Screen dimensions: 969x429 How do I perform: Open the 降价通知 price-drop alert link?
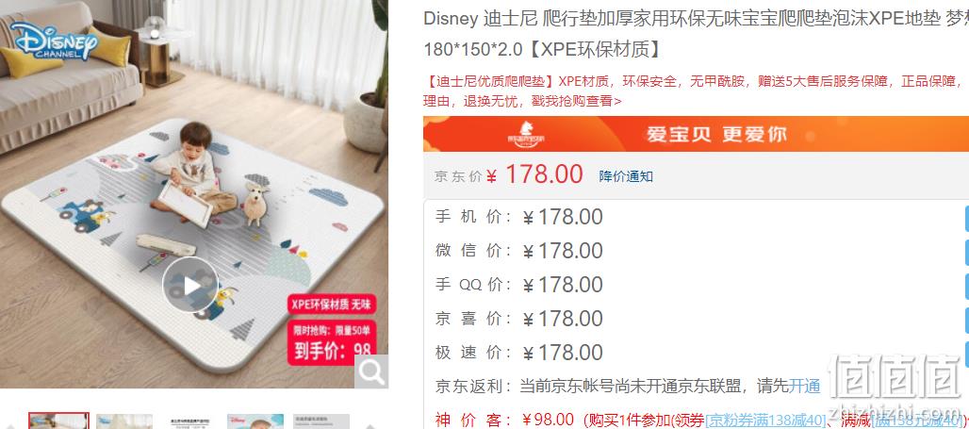pyautogui.click(x=626, y=176)
